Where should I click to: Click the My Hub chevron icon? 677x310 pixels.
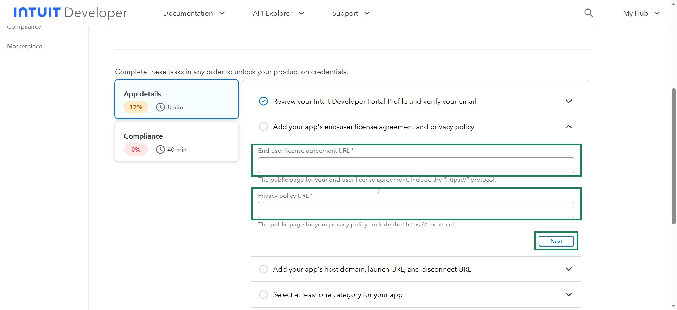657,13
